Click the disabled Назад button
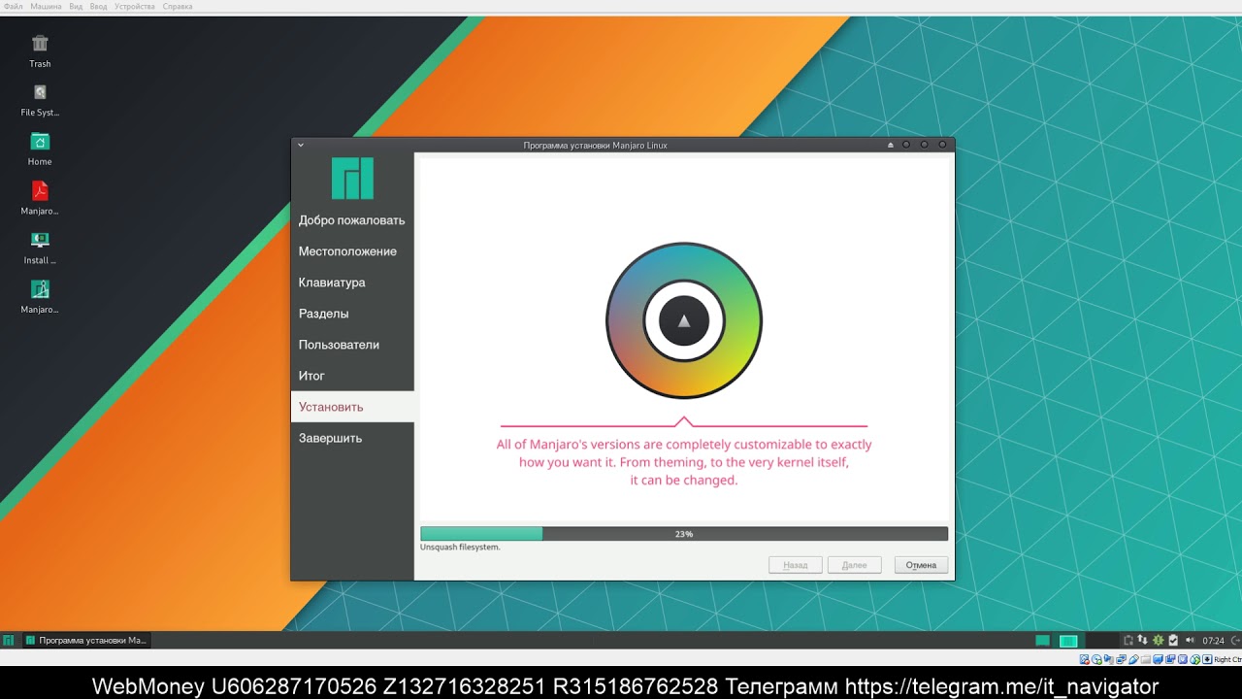This screenshot has width=1242, height=699. (796, 565)
